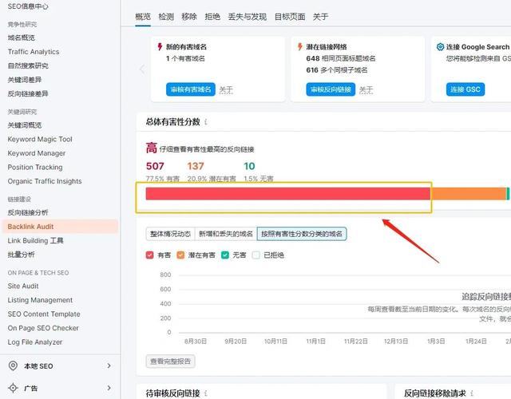Click the red toxic segment of score bar
511x399 pixels.
pyautogui.click(x=288, y=194)
